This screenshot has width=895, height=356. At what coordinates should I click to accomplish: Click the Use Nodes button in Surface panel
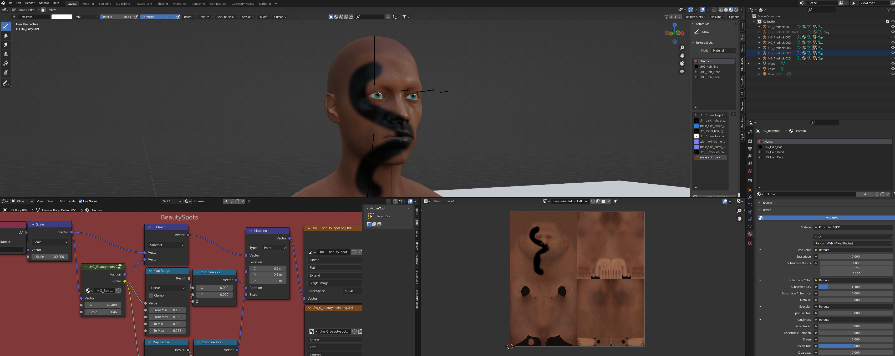tap(826, 218)
